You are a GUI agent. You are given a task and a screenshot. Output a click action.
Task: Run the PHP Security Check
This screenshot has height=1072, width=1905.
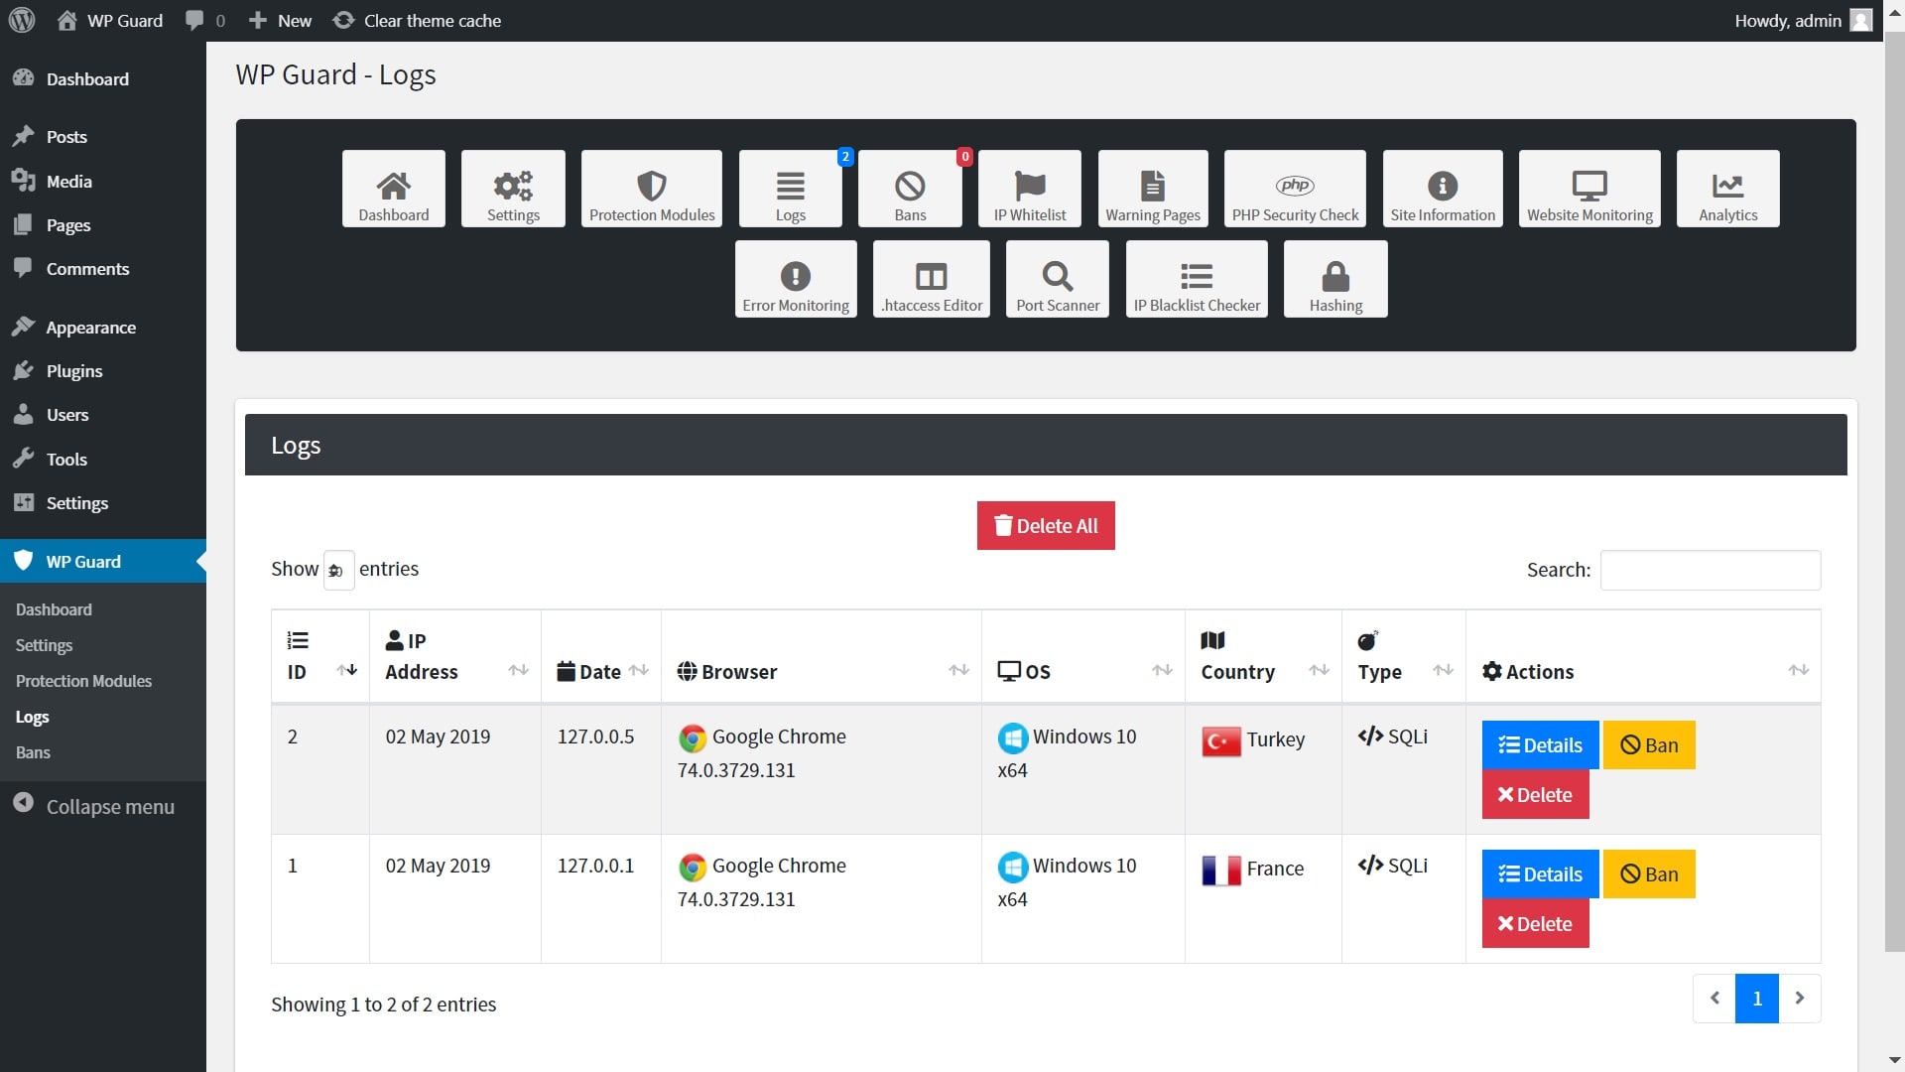click(1295, 189)
